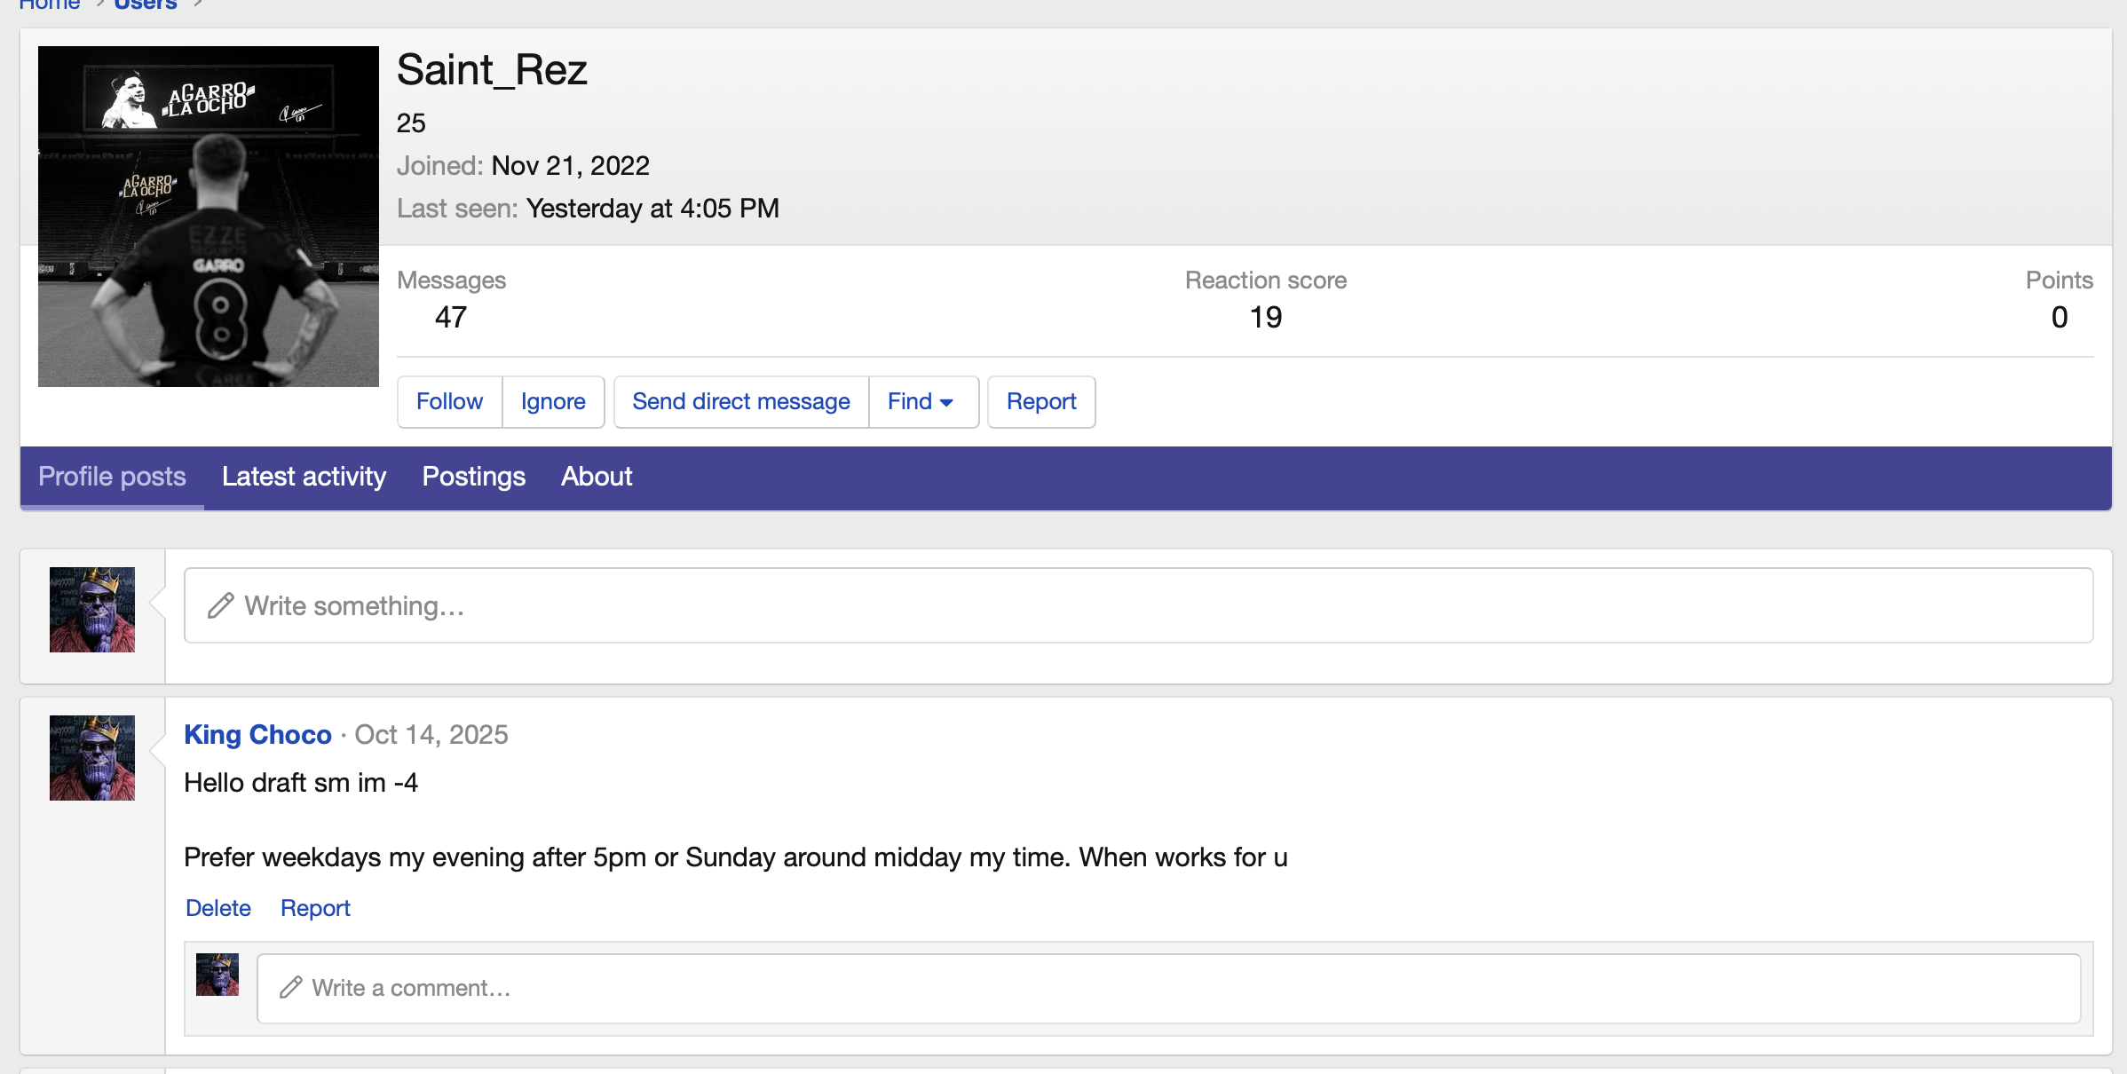Image resolution: width=2127 pixels, height=1074 pixels.
Task: Click pencil icon in Write something field
Action: [x=220, y=606]
